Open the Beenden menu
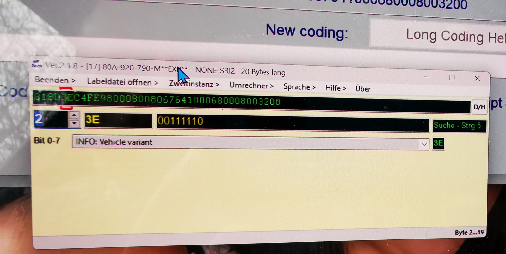 (x=55, y=80)
